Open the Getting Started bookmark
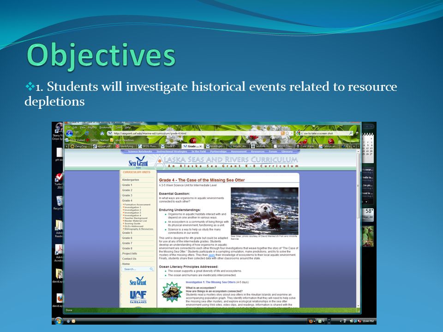443x332 pixels. pyautogui.click(x=97, y=140)
